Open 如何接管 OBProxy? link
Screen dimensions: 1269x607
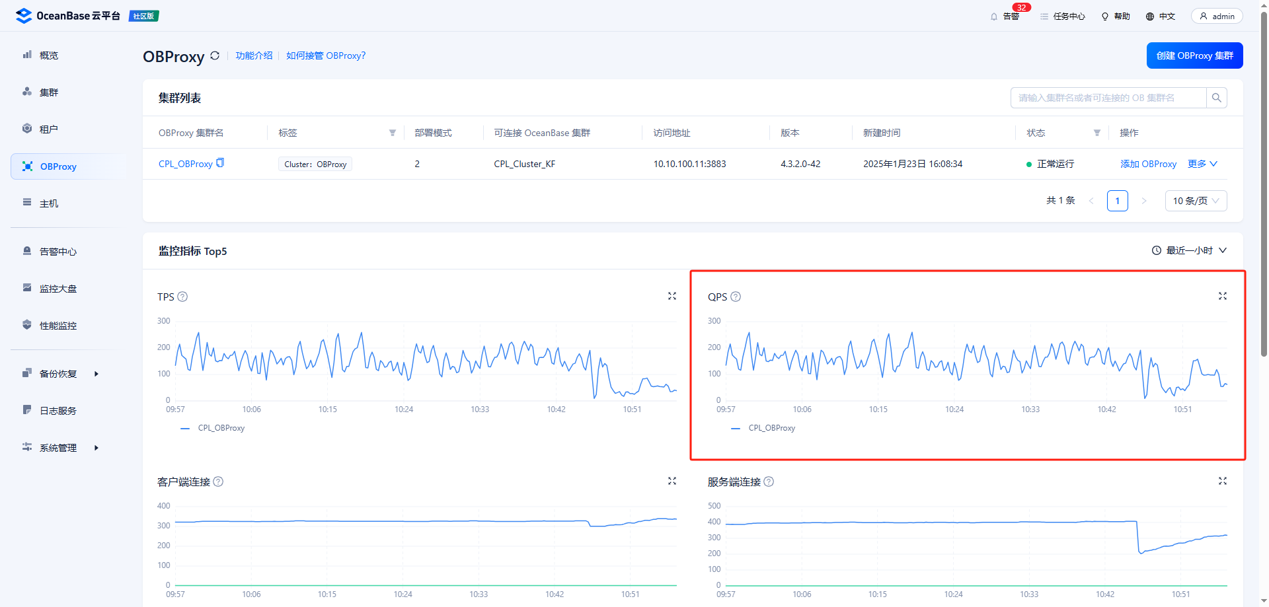point(326,55)
